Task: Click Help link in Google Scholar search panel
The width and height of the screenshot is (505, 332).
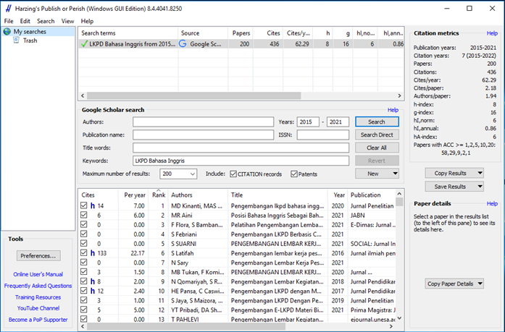Action: [x=393, y=110]
